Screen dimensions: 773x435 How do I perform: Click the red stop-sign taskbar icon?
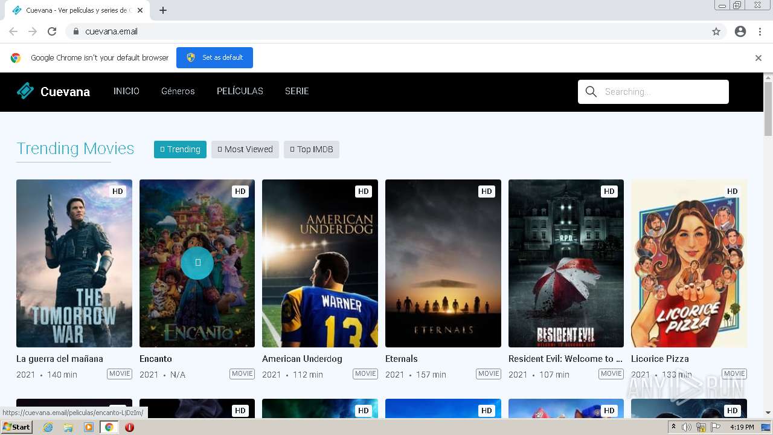[x=129, y=427]
